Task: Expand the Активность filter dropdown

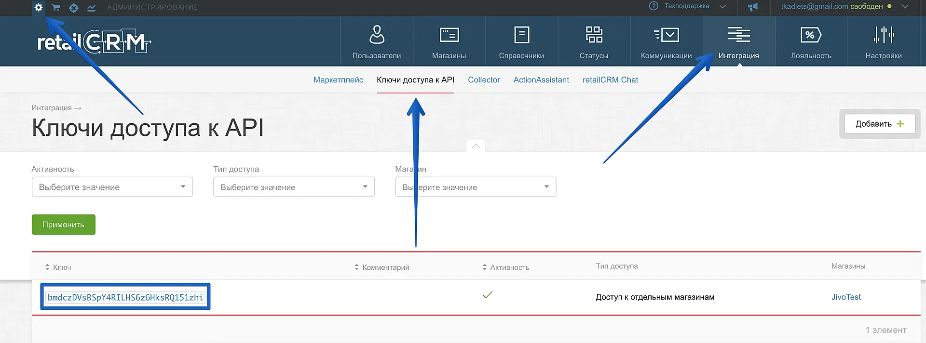Action: [x=112, y=187]
